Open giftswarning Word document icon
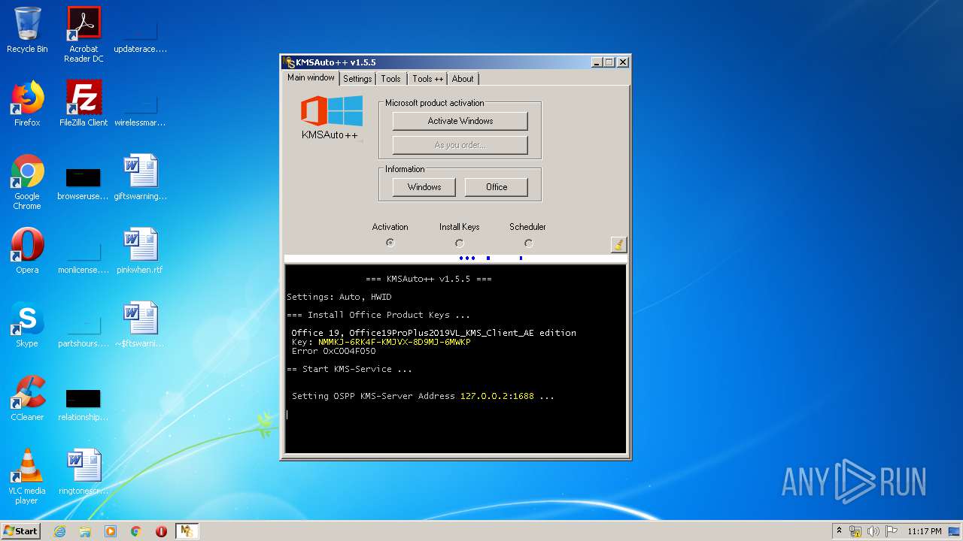 pyautogui.click(x=140, y=177)
